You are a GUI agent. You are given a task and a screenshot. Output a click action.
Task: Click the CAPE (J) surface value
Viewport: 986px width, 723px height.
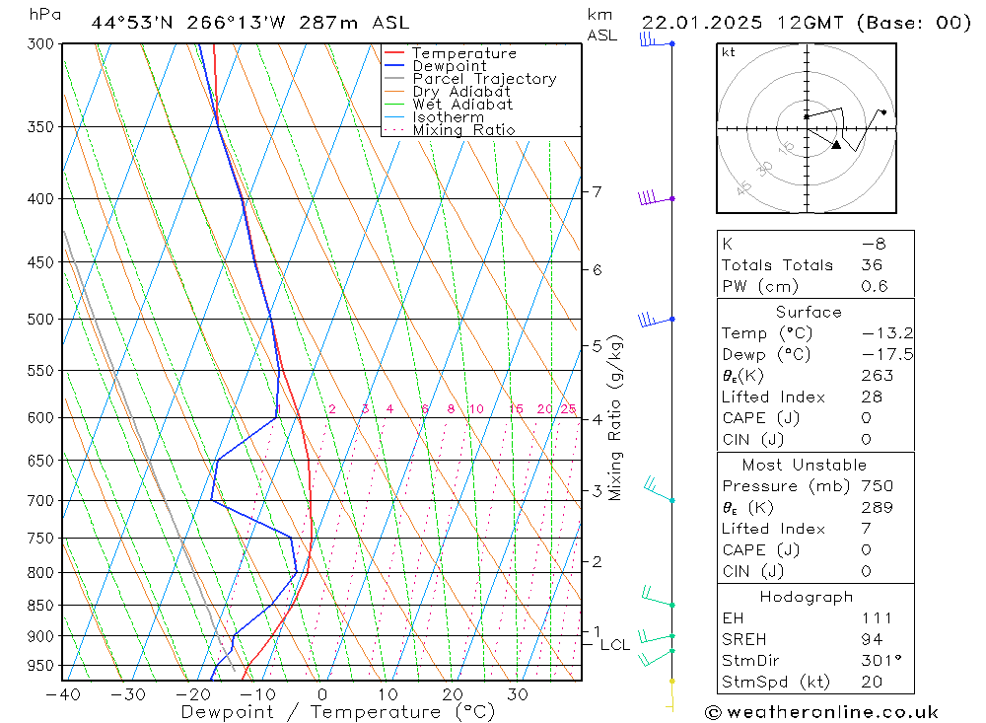point(866,418)
